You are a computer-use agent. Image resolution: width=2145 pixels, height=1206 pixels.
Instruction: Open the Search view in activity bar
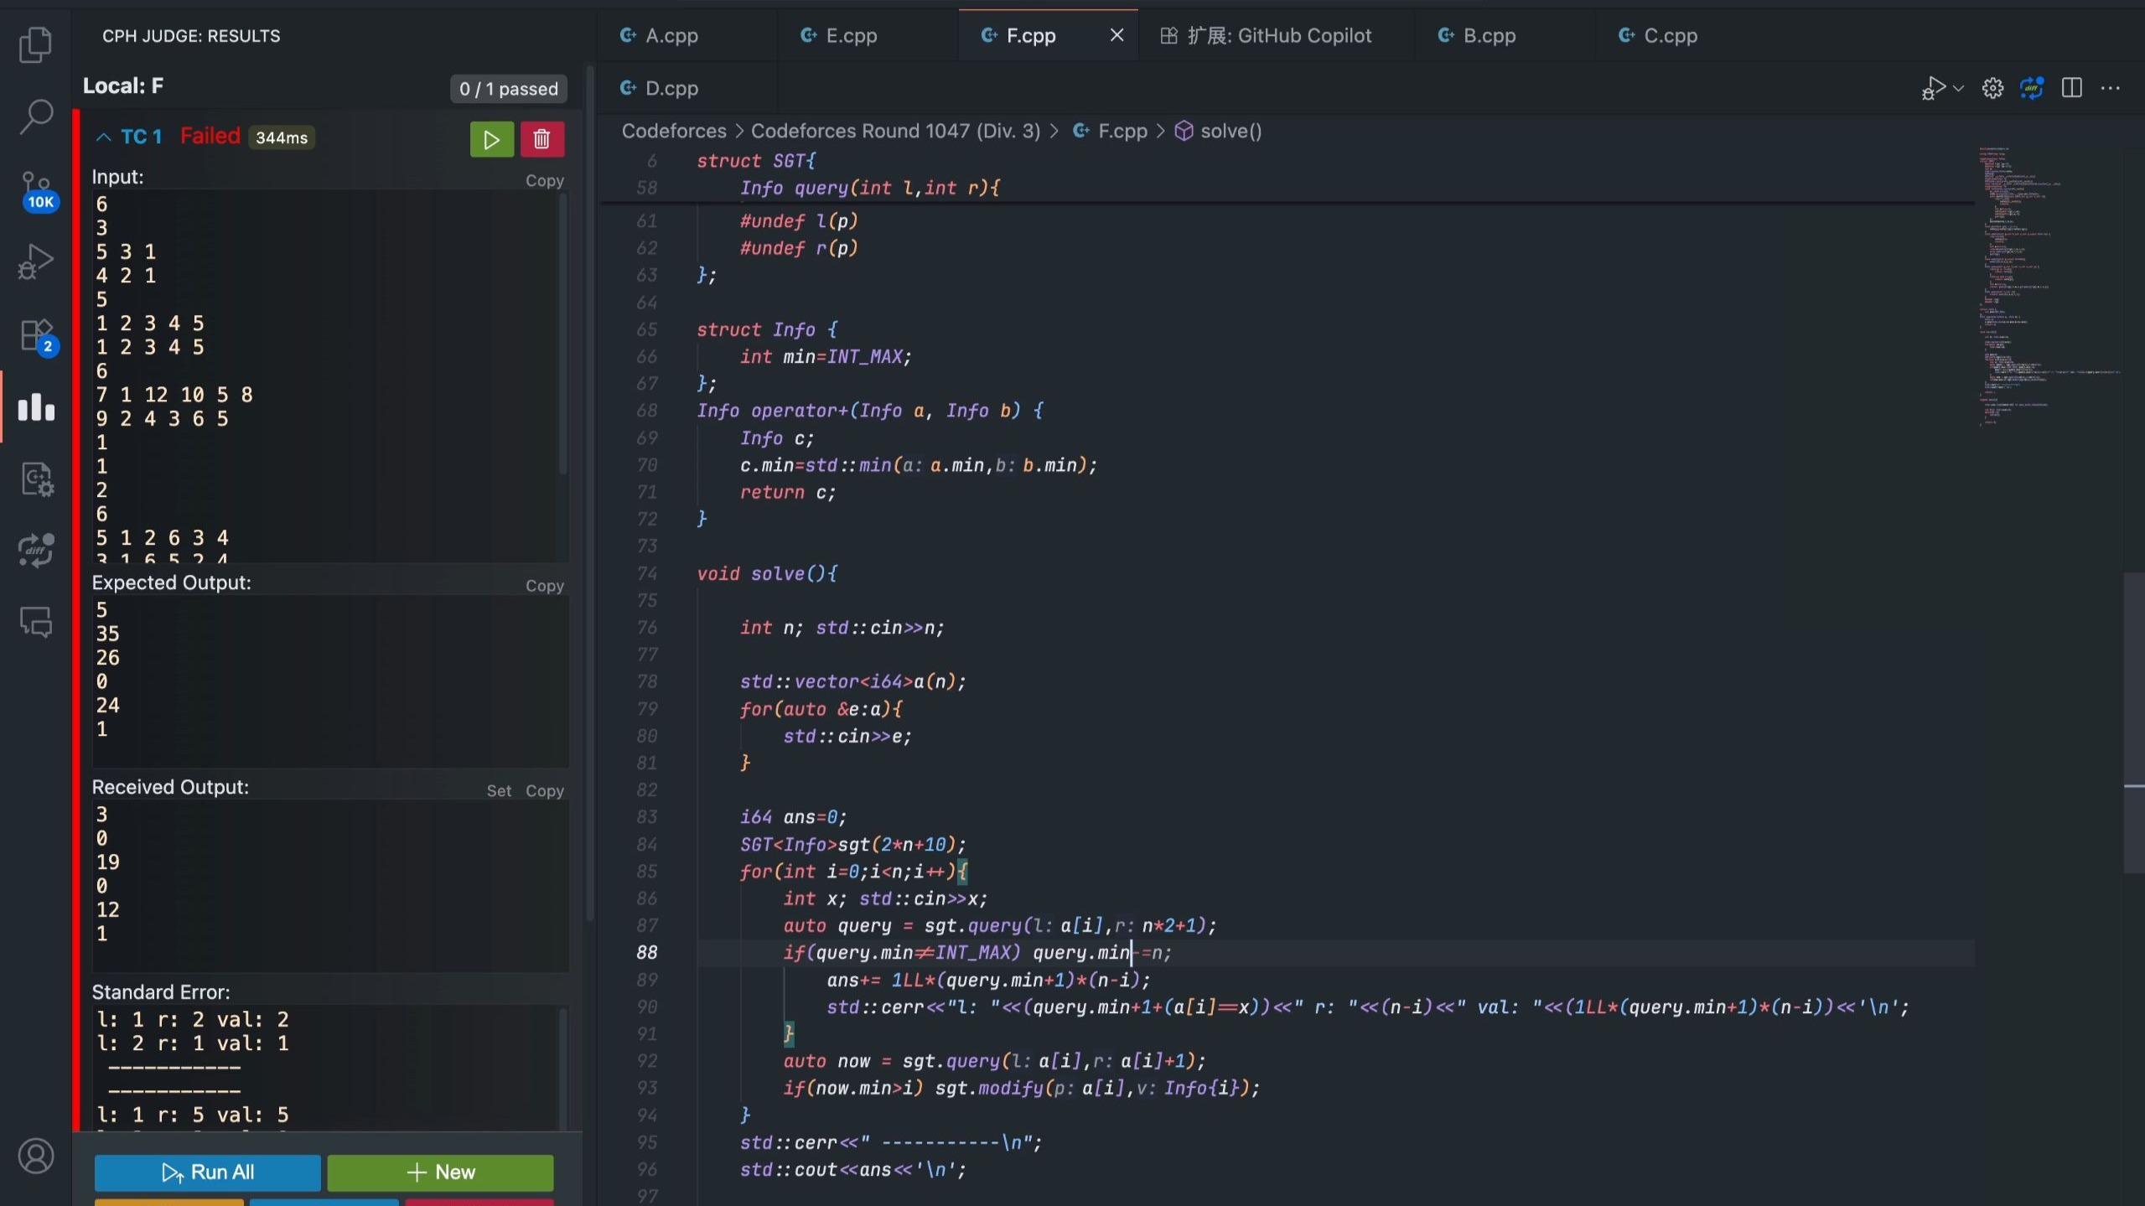tap(35, 117)
